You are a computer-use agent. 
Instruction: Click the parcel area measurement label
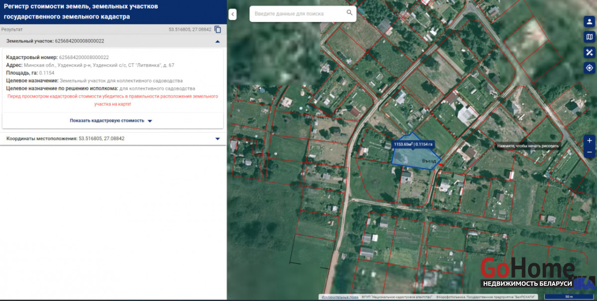[x=413, y=144]
